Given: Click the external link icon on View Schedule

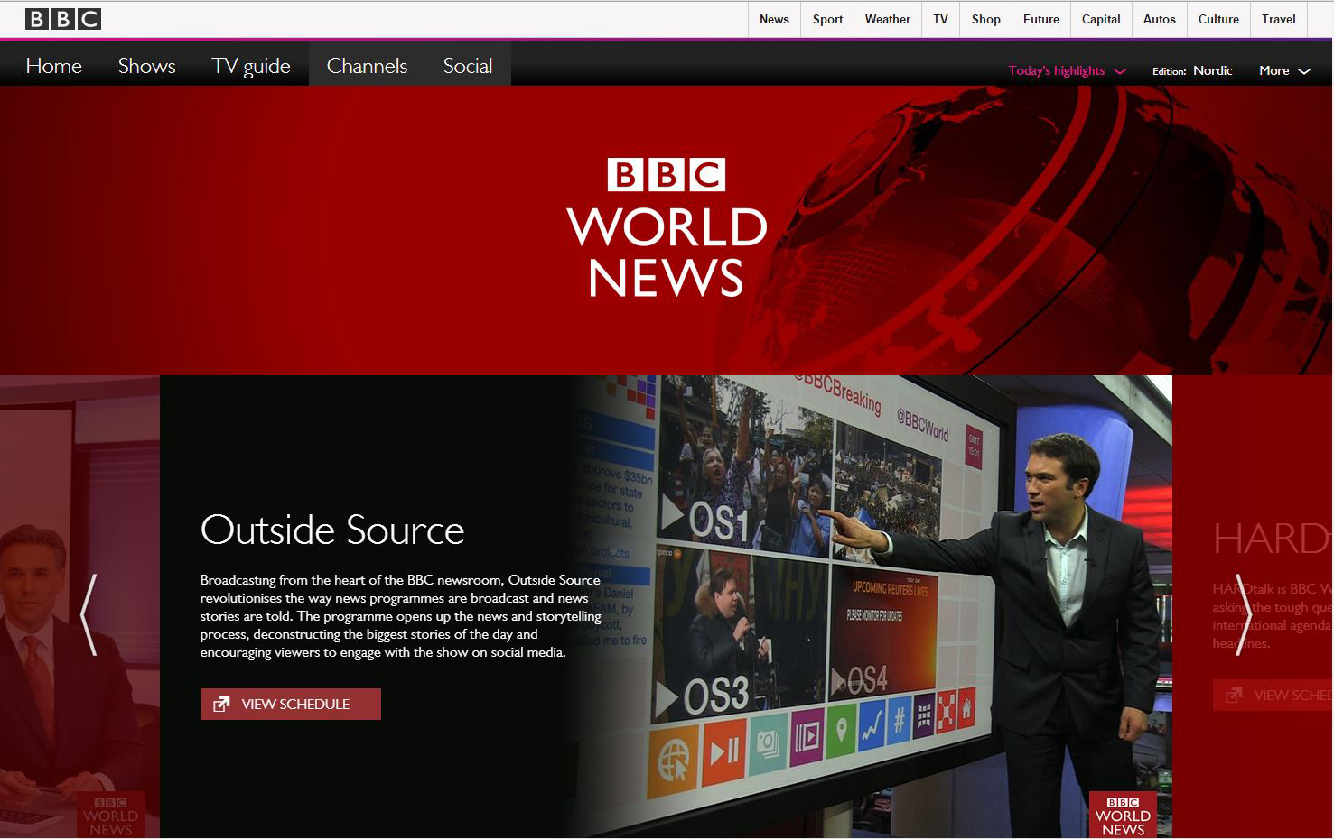Looking at the screenshot, I should 221,704.
